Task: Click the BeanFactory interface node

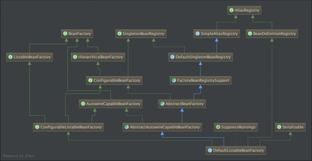Action: (77, 34)
